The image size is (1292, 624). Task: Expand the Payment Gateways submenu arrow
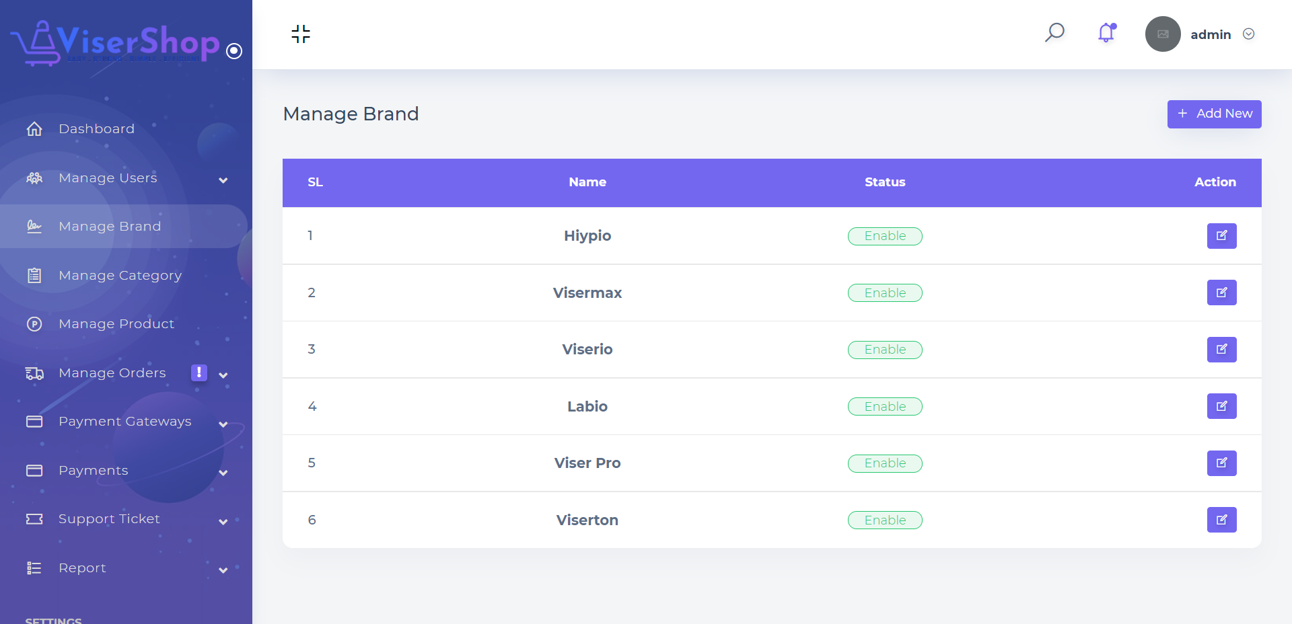coord(223,424)
